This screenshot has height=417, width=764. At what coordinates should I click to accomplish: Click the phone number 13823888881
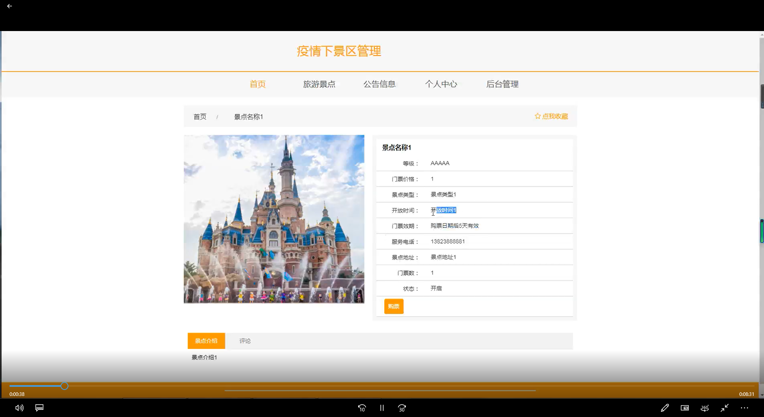coord(448,242)
